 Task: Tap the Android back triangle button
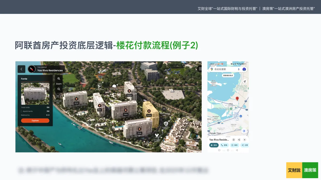pos(237,150)
